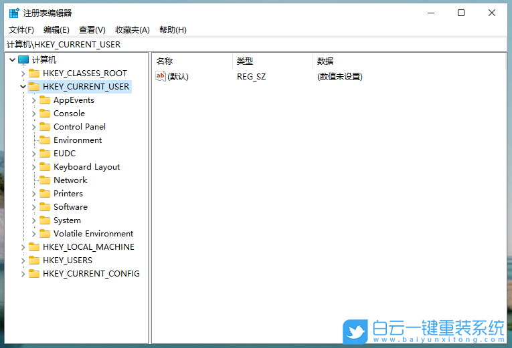Click the (数值未设置) data cell
Screen dimensions: 512x348
point(340,77)
